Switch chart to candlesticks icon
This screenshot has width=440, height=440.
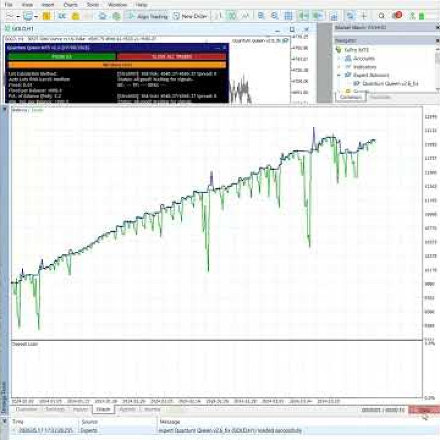[232, 16]
